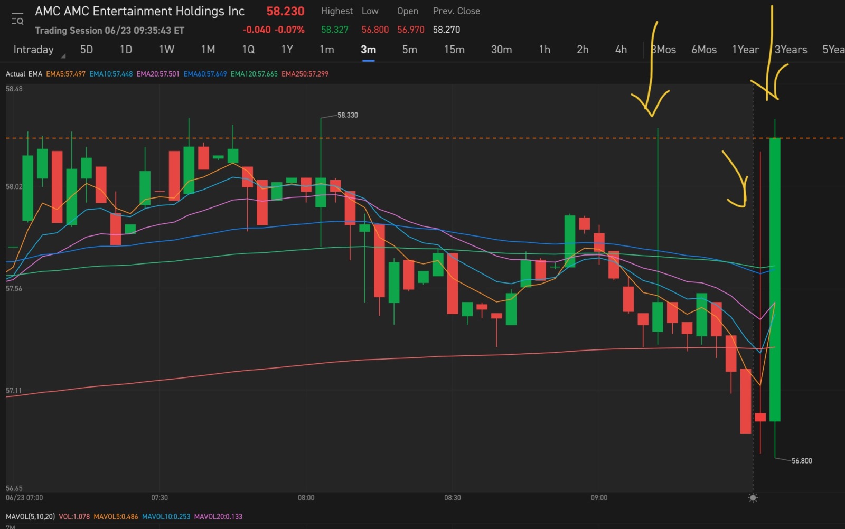This screenshot has height=529, width=845.
Task: Click the MAVOL10:0.253 value
Action: (166, 516)
